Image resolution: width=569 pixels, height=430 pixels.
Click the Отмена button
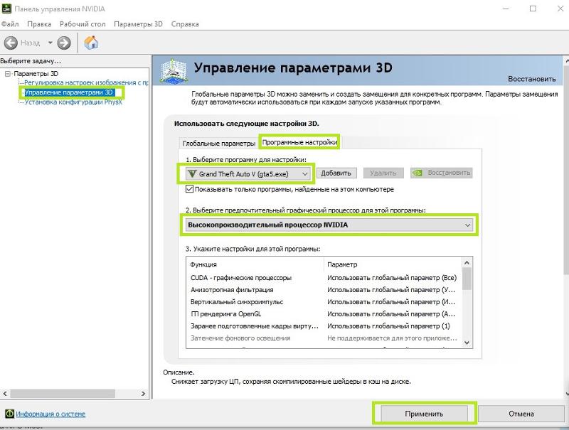(x=521, y=414)
